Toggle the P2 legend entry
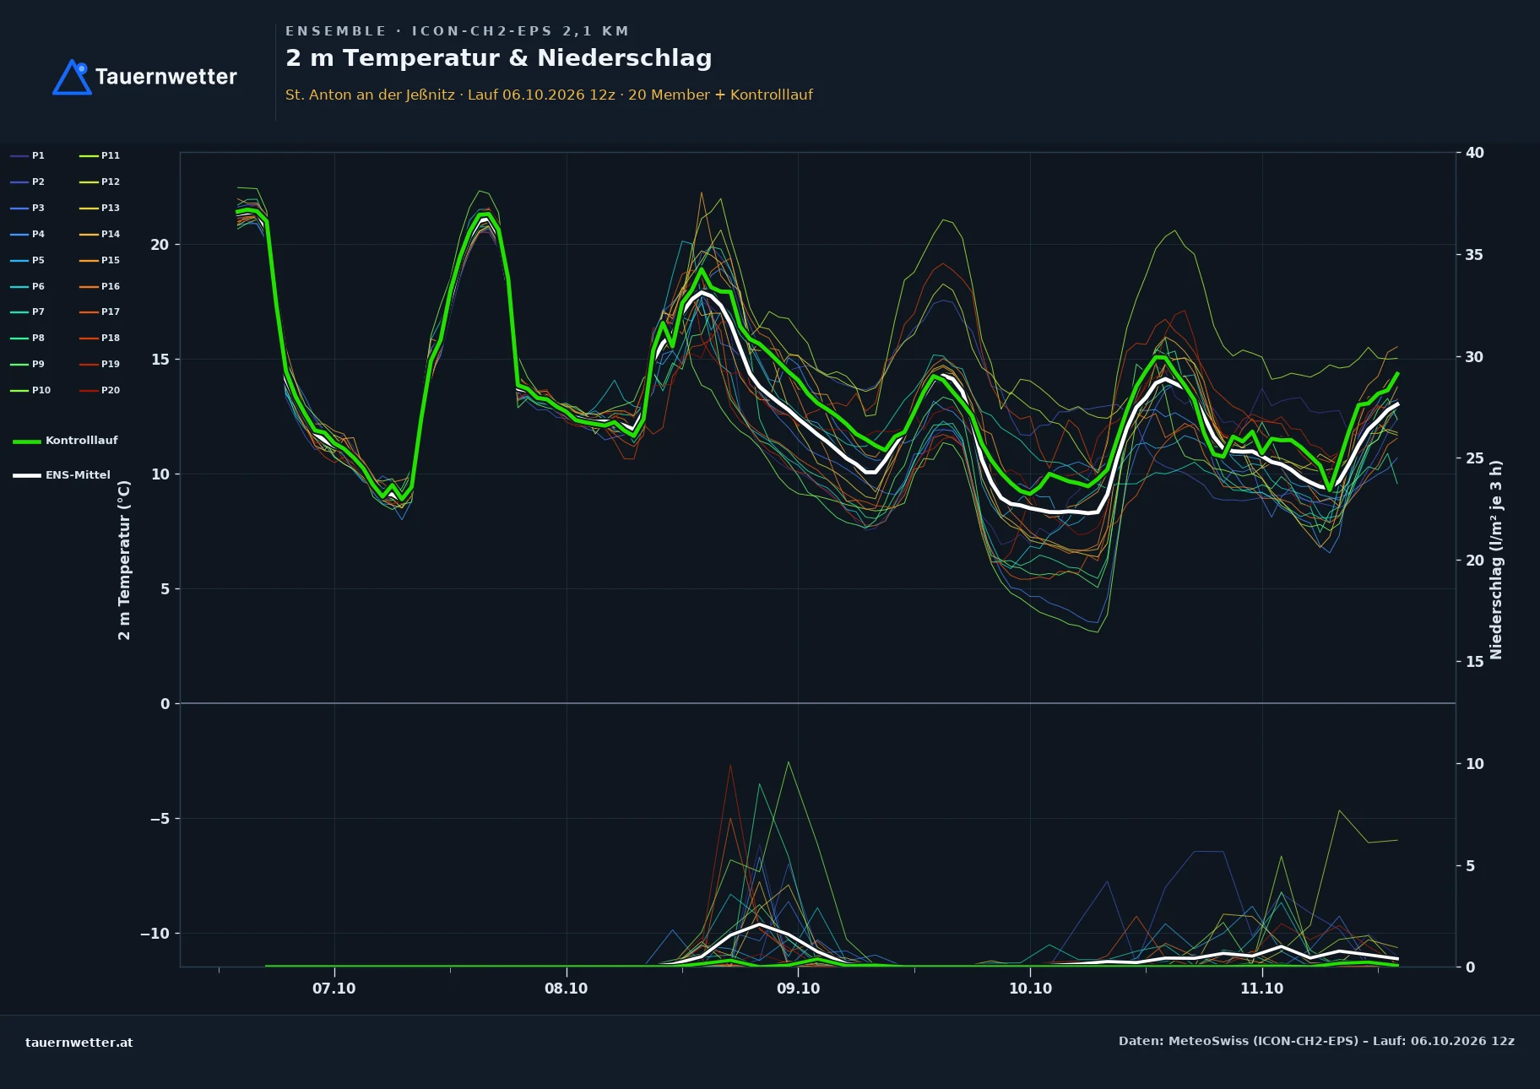This screenshot has width=1540, height=1089. 28,182
